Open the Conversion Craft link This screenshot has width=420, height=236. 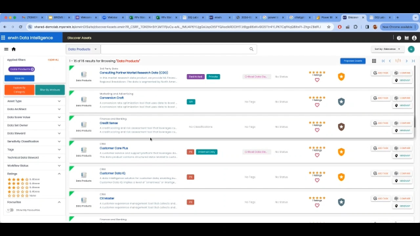112,98
